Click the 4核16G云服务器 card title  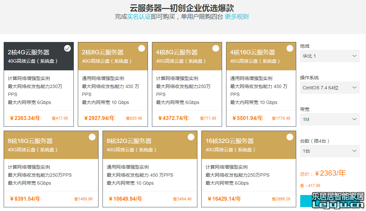point(252,52)
